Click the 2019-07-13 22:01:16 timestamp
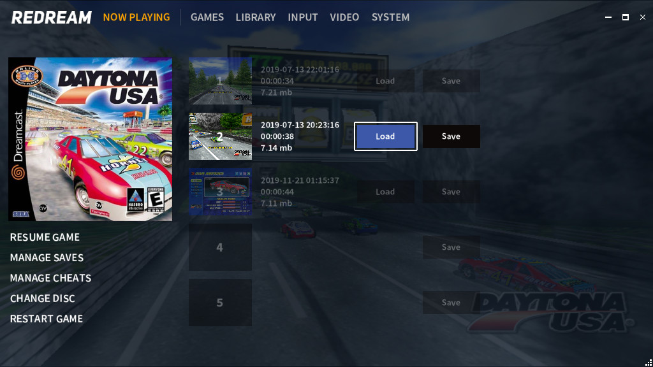This screenshot has height=367, width=653. [x=300, y=69]
